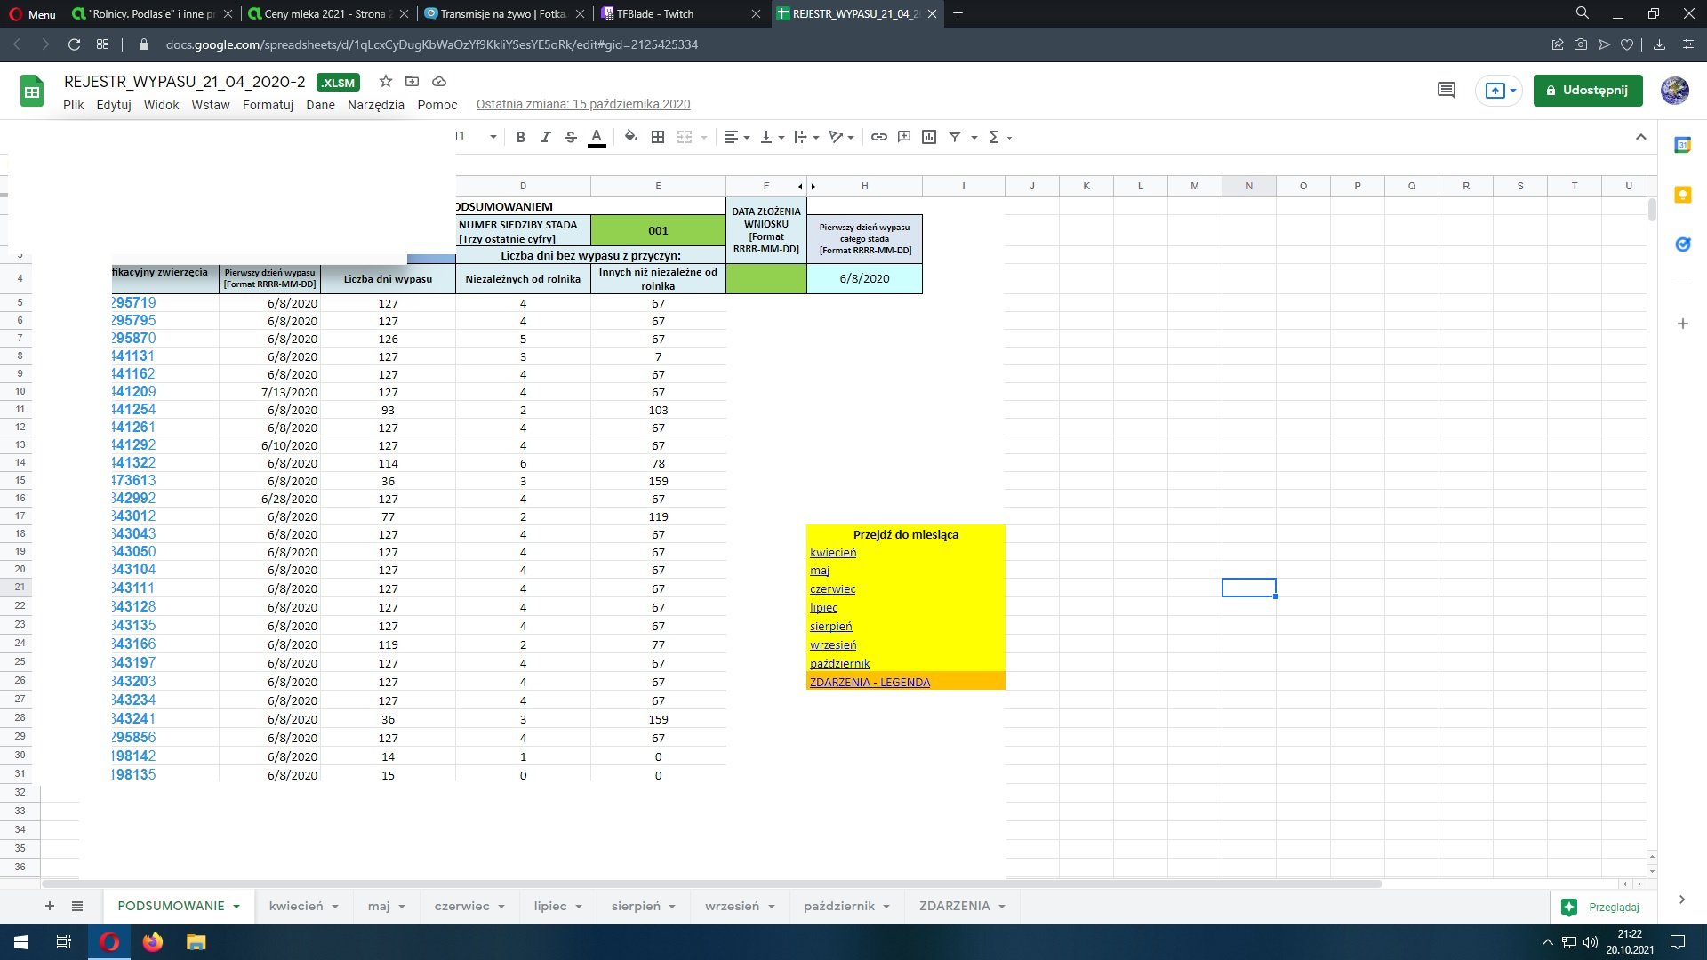The height and width of the screenshot is (960, 1707).
Task: Toggle strikethrough formatting
Action: pyautogui.click(x=571, y=137)
